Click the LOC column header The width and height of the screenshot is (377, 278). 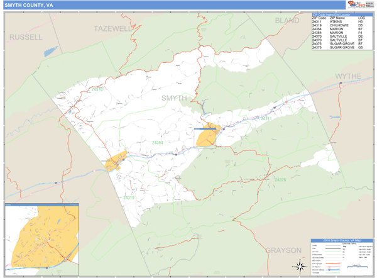coord(361,18)
